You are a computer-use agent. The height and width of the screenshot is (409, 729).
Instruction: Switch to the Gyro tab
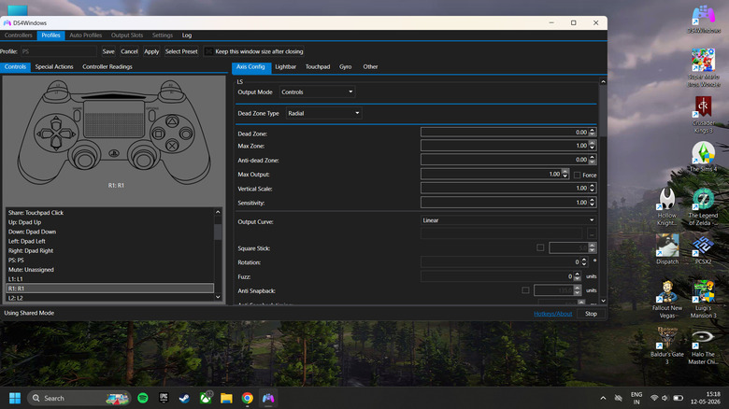click(346, 67)
